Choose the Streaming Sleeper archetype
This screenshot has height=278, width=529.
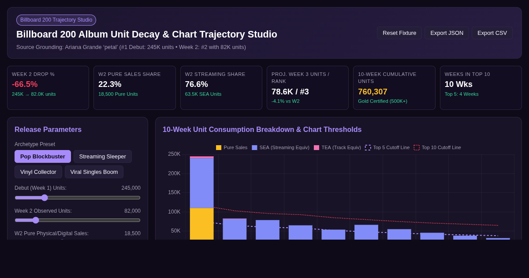(103, 156)
